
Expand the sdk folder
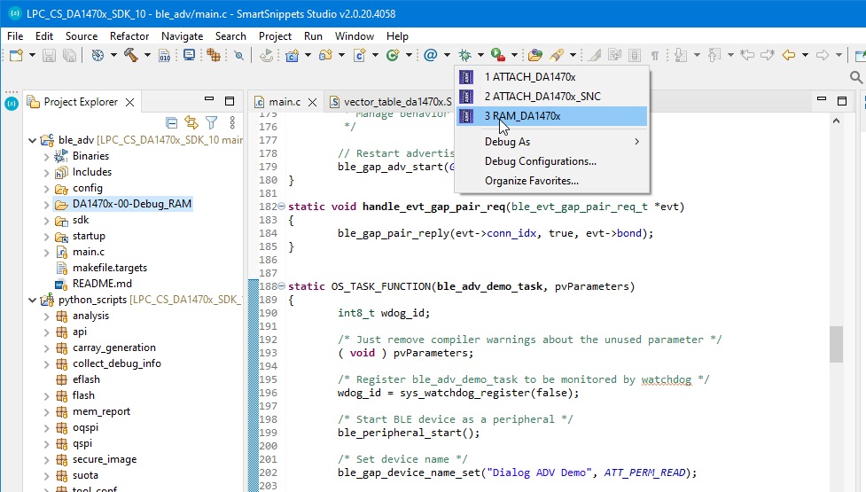47,221
